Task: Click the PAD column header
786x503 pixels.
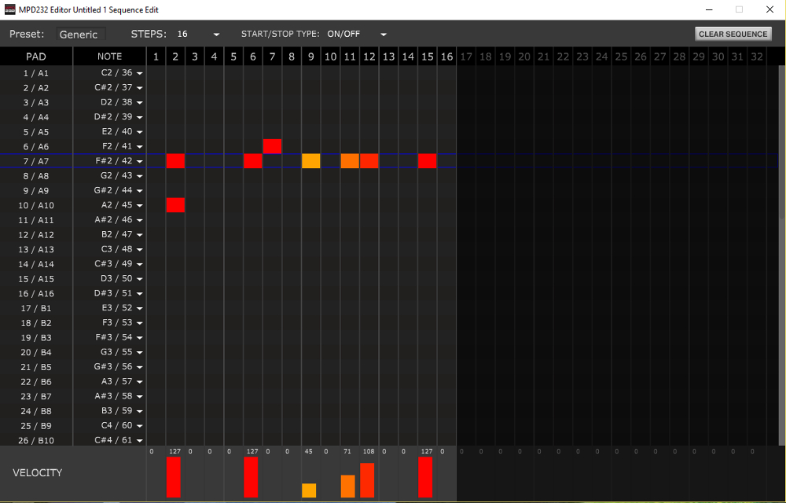Action: point(36,57)
